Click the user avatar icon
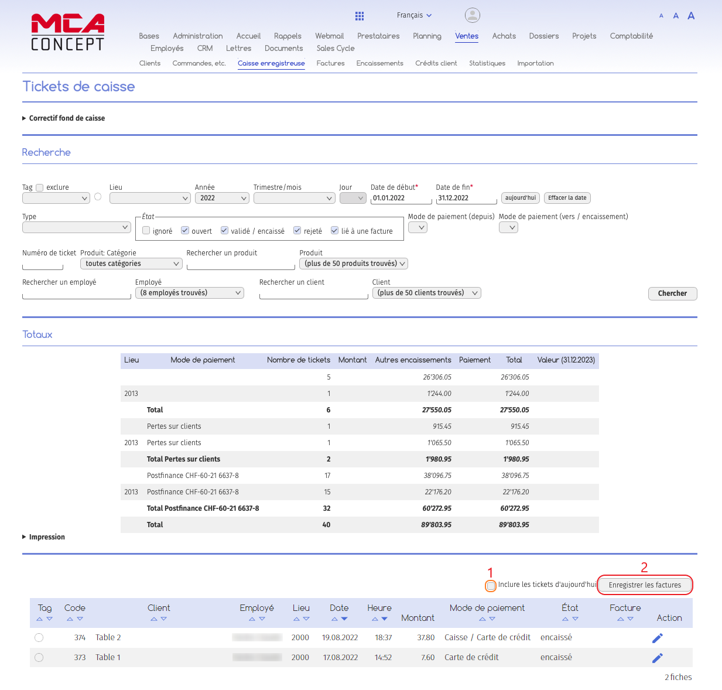Image resolution: width=722 pixels, height=690 pixels. tap(472, 15)
